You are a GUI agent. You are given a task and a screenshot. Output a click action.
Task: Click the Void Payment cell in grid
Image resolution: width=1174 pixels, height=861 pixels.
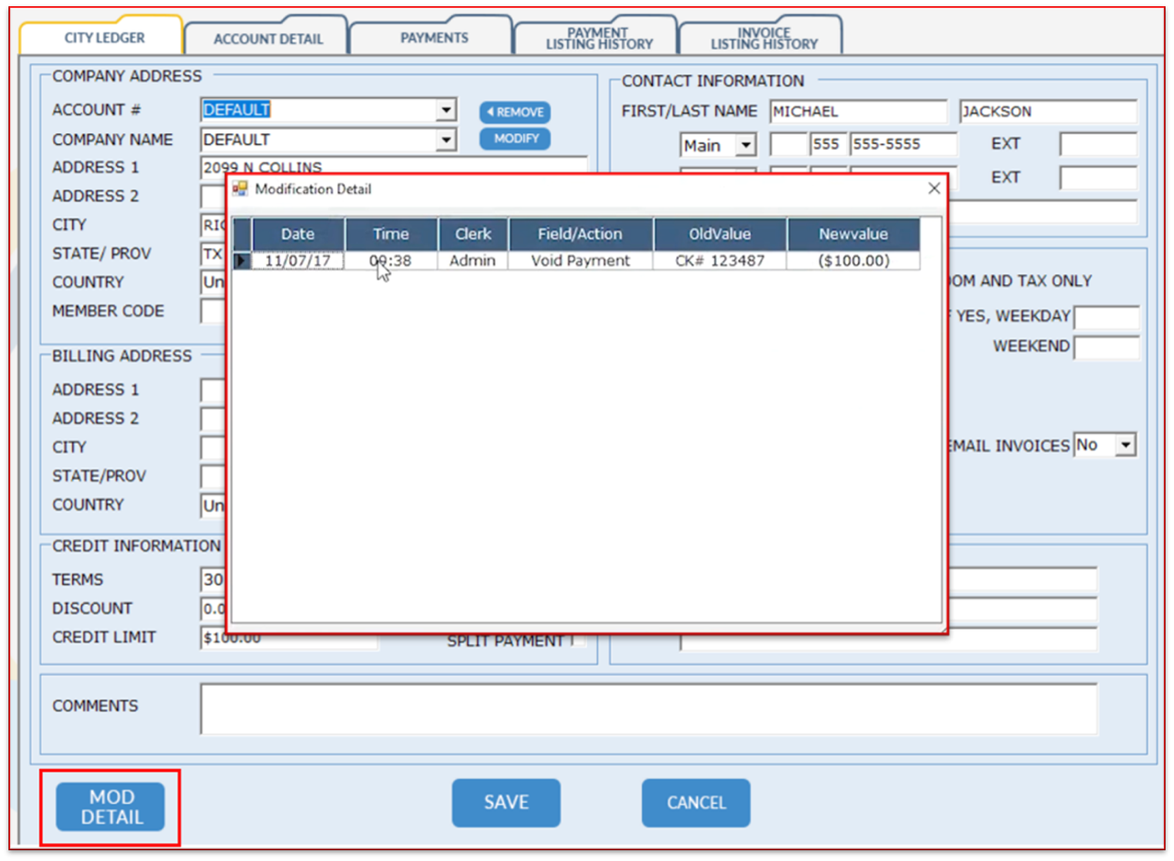click(x=580, y=261)
